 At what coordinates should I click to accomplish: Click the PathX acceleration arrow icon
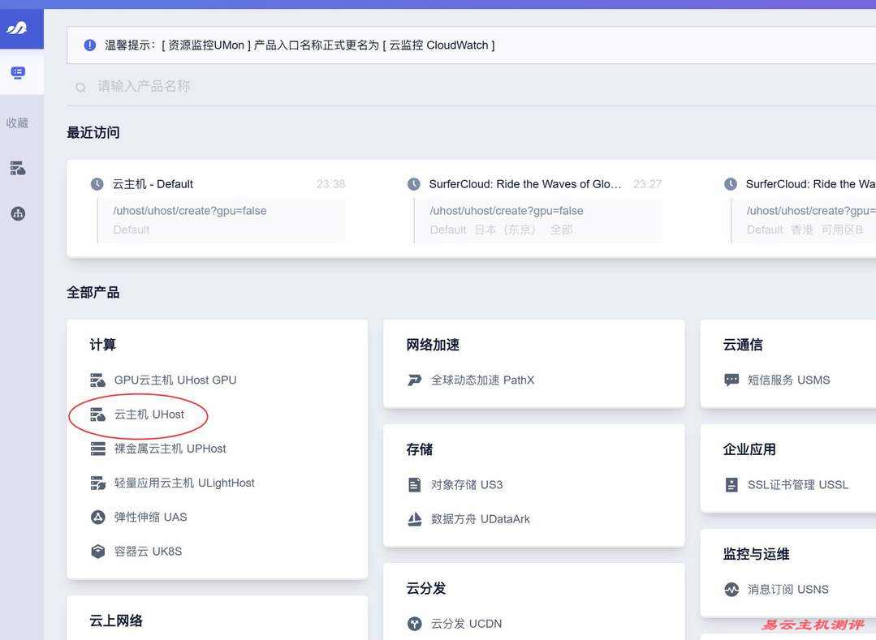414,380
